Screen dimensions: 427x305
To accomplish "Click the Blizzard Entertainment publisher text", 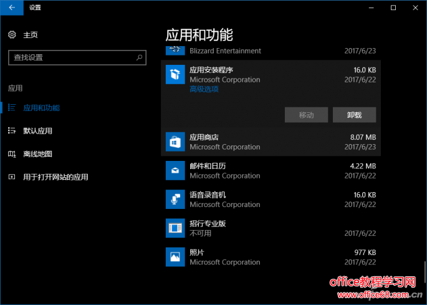I will coord(225,51).
